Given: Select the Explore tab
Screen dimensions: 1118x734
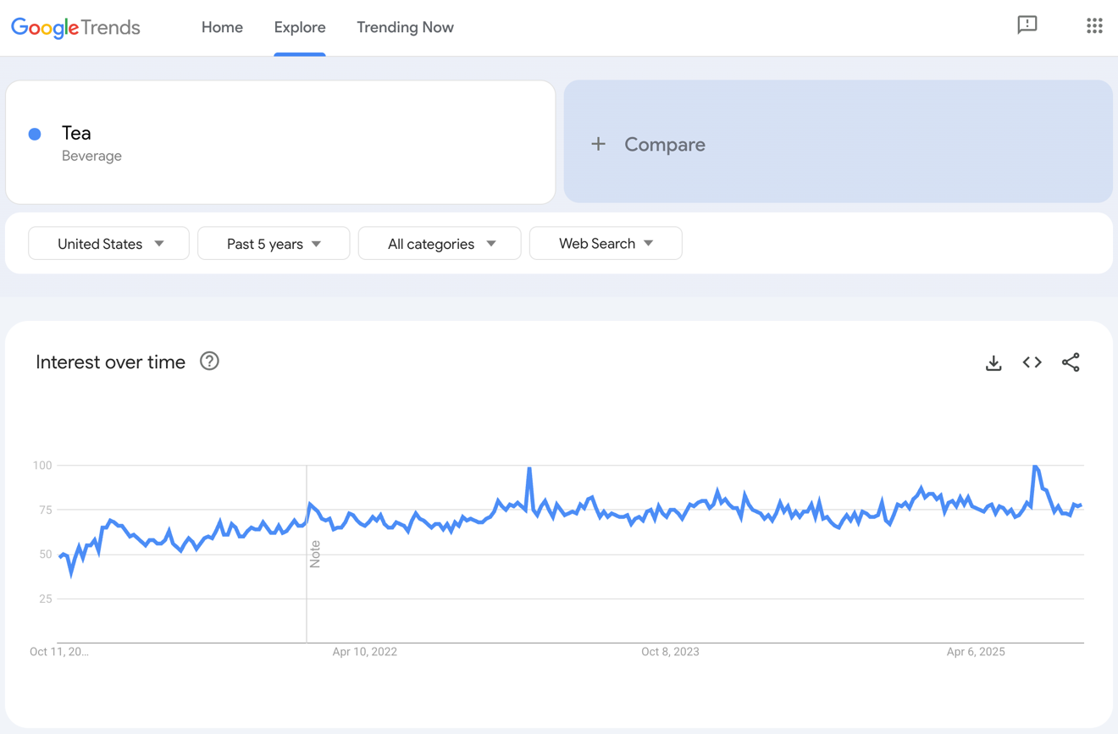Looking at the screenshot, I should click(x=299, y=27).
